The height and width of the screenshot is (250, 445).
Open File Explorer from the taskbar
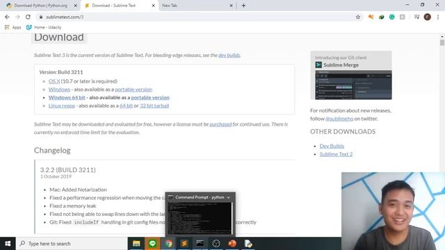pos(136,244)
